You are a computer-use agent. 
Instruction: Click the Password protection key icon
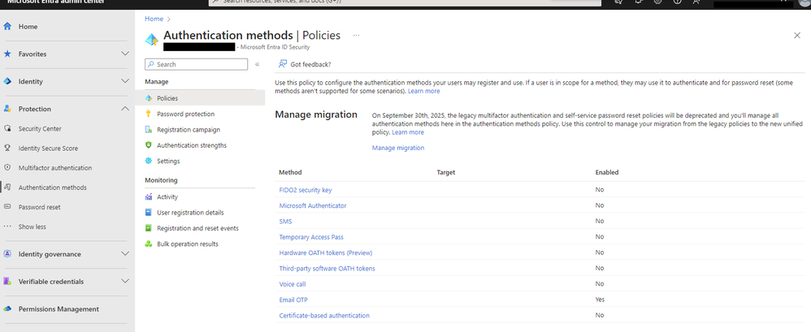pos(149,114)
